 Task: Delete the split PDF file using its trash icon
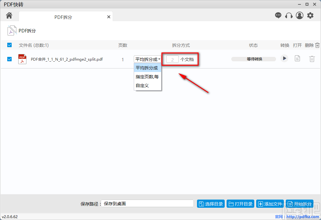coord(312,58)
